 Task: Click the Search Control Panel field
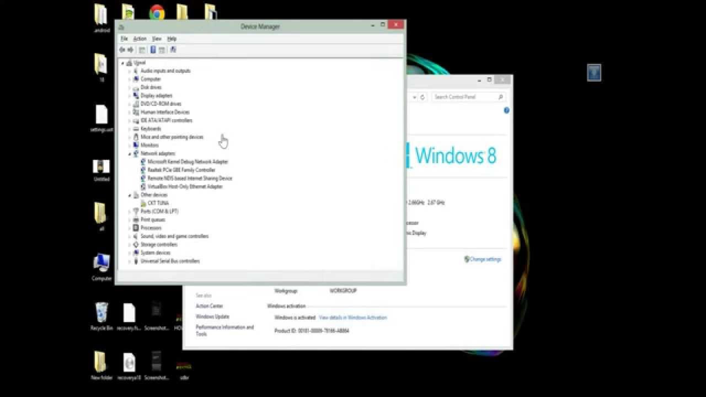(468, 97)
